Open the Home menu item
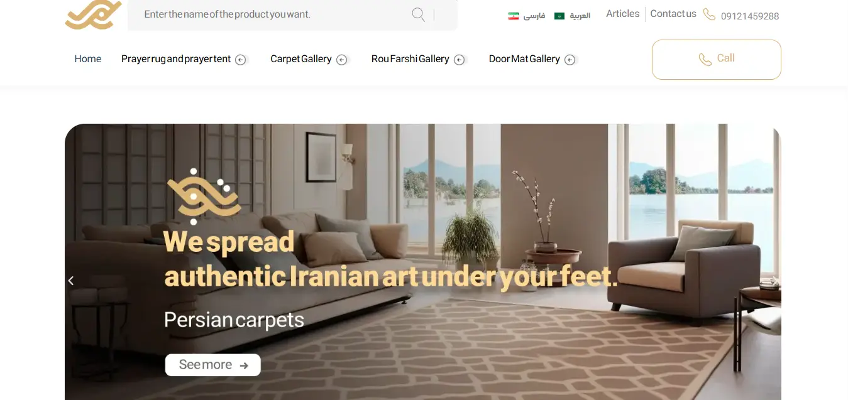The image size is (848, 400). (x=88, y=59)
